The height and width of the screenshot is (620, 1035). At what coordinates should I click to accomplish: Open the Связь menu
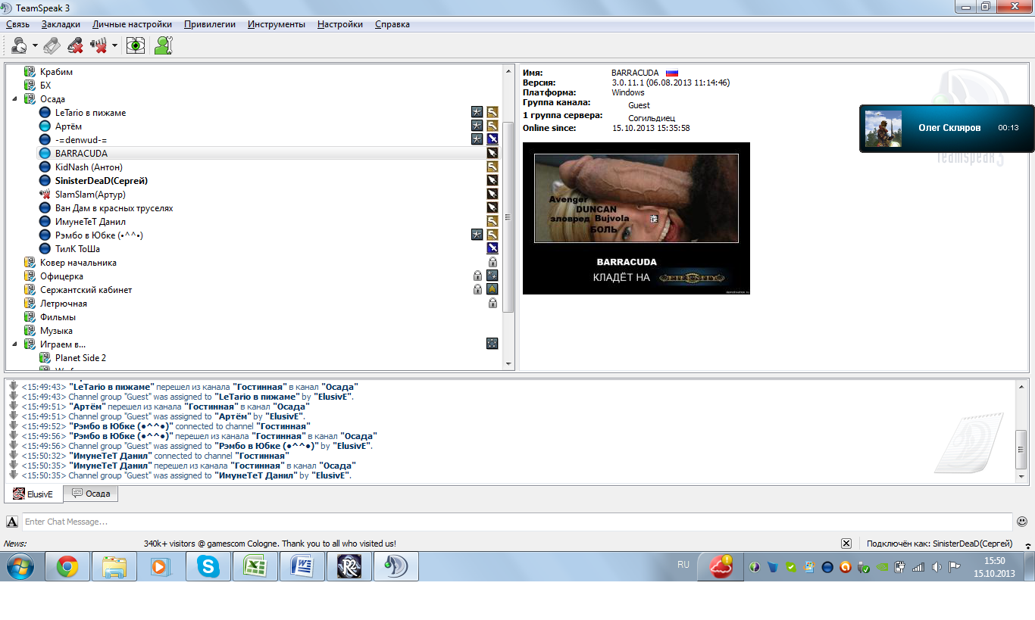pyautogui.click(x=17, y=24)
